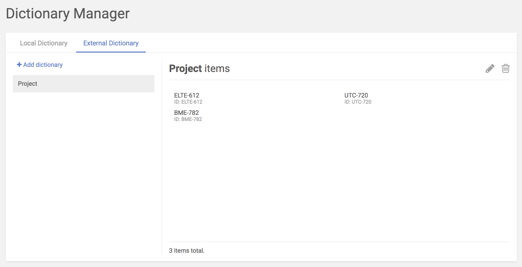The height and width of the screenshot is (267, 522).
Task: Select Project in the dictionary list
Action: click(x=83, y=84)
